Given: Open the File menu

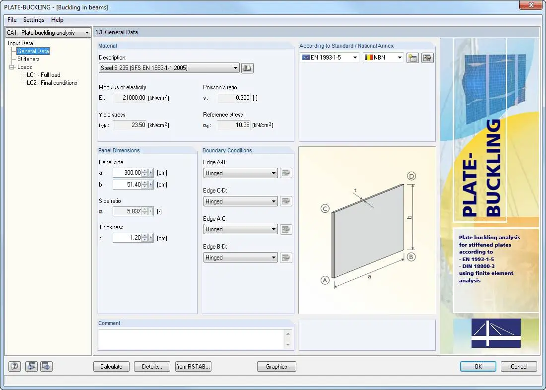Looking at the screenshot, I should [x=12, y=20].
